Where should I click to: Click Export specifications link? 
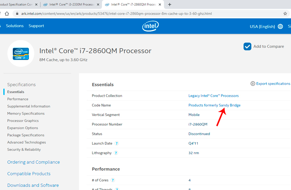(x=273, y=83)
